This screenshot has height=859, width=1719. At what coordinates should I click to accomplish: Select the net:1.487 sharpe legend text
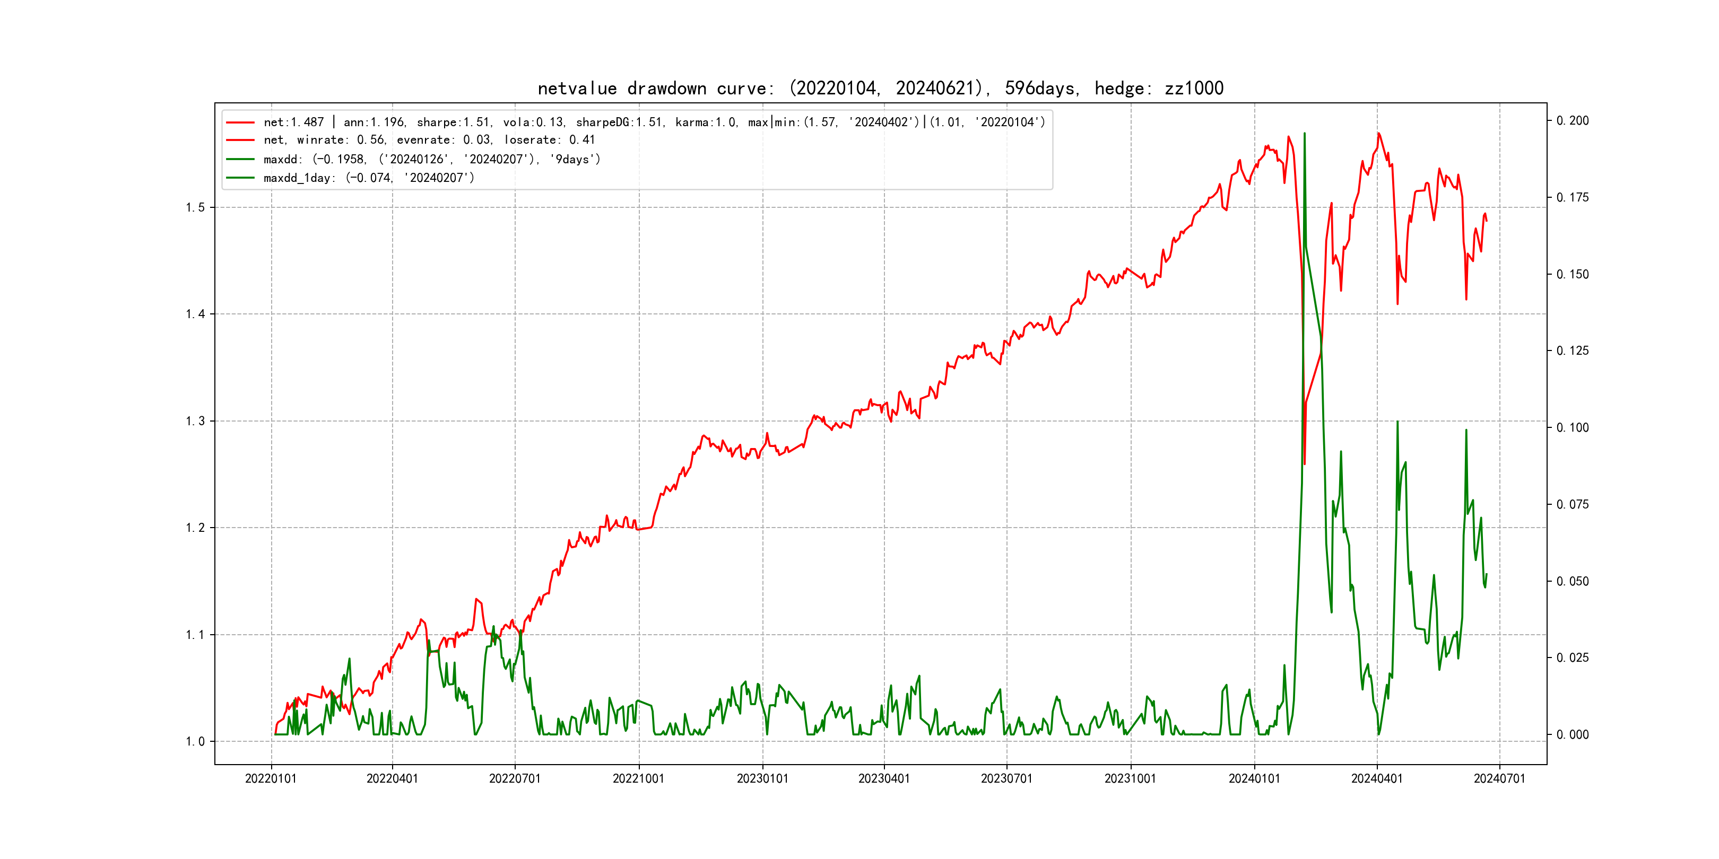654,122
